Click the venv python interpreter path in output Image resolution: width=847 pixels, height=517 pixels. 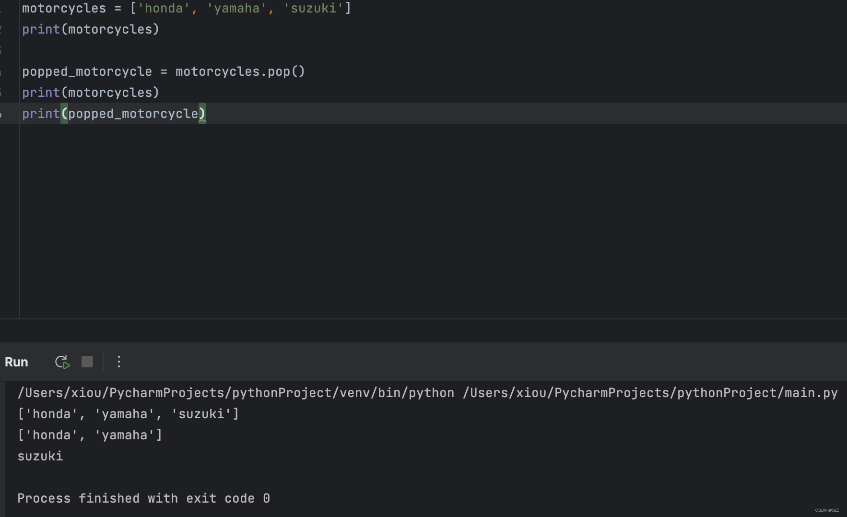pos(235,393)
